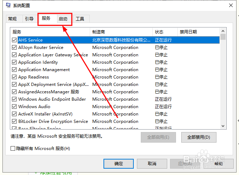This screenshot has height=175, width=239.
Task: Click the 全部禁用(D) button
Action: tap(199, 137)
